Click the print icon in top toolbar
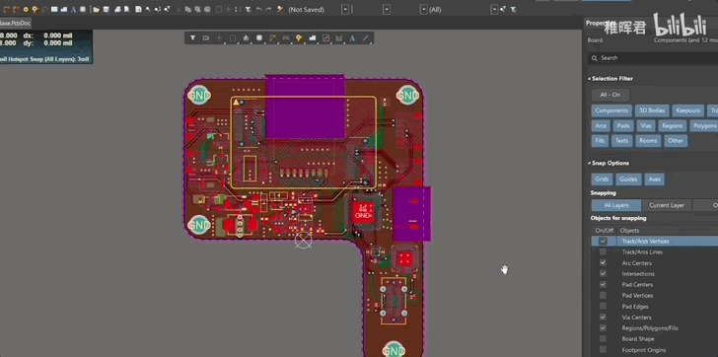 117,9
